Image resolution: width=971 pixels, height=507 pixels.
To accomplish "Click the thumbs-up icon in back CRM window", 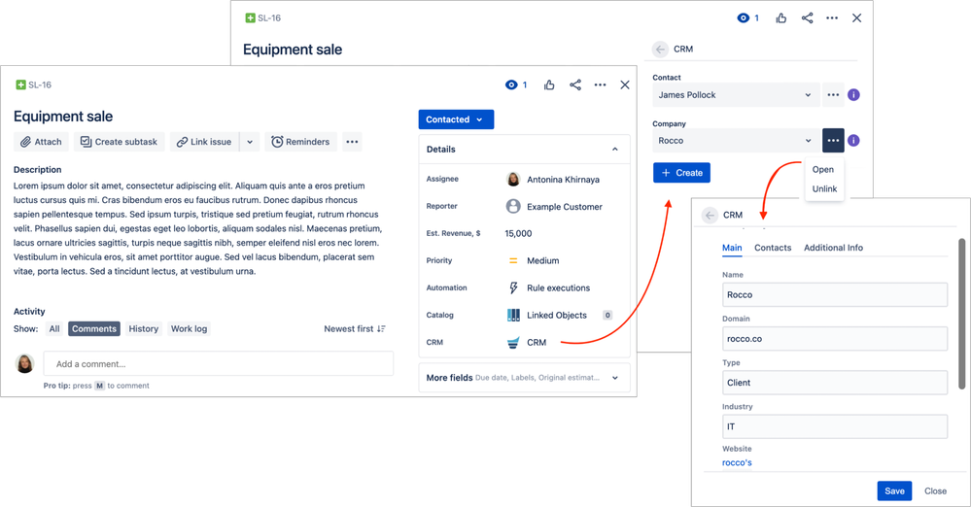I will point(781,17).
